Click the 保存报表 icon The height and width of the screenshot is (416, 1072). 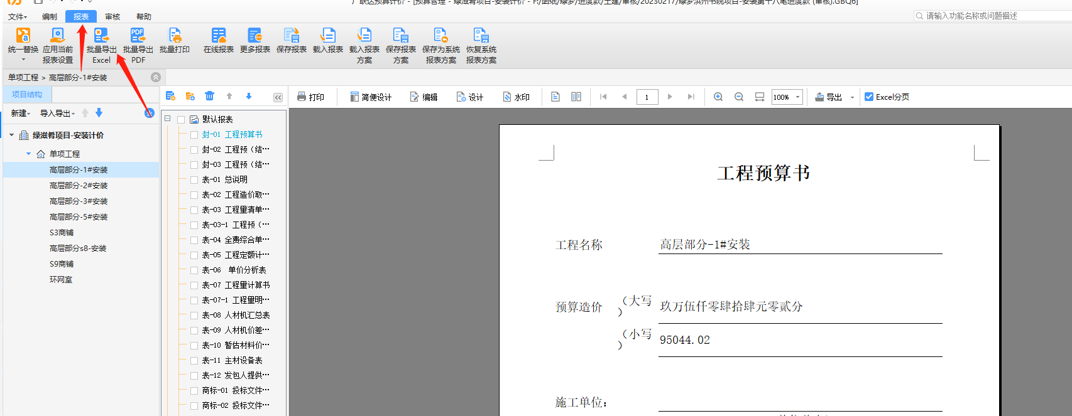[x=292, y=36]
